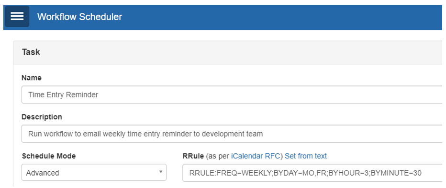446x188 pixels.
Task: Focus the Name field with Time Entry Reminder
Action: point(232,94)
